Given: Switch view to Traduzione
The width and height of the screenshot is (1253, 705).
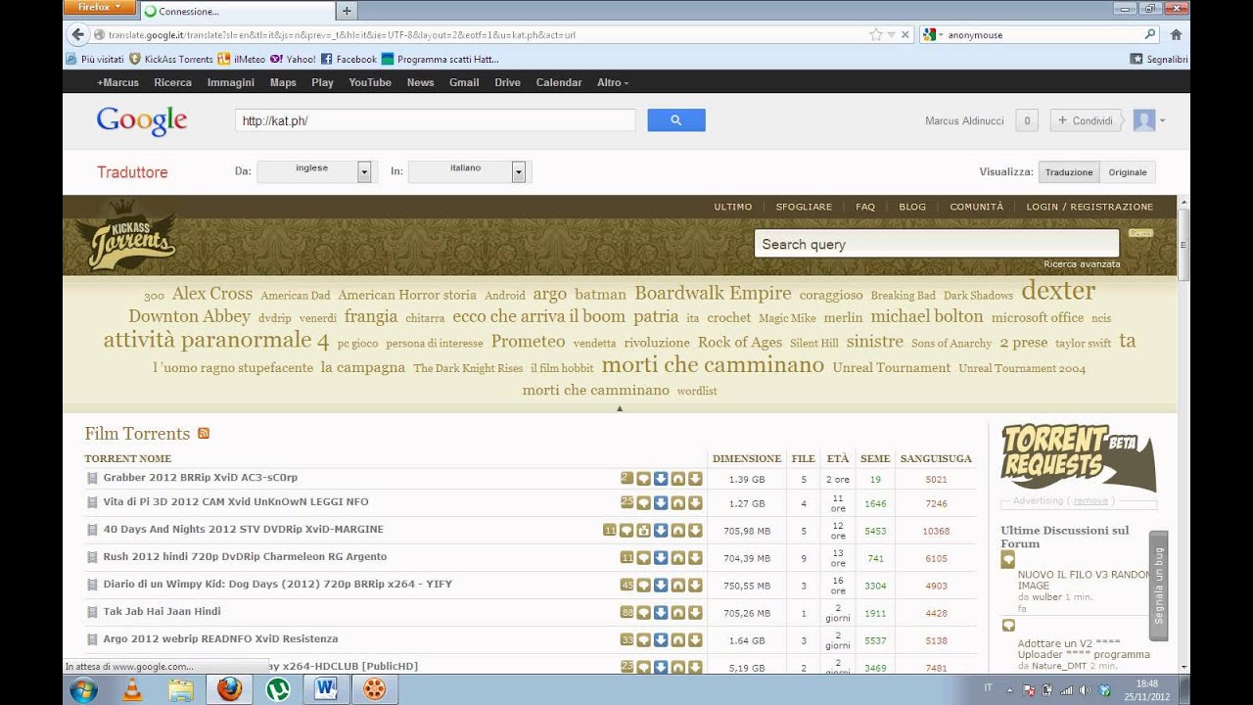Looking at the screenshot, I should click(x=1068, y=172).
